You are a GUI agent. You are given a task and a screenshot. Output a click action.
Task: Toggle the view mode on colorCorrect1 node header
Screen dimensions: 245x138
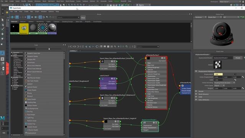[114, 79]
